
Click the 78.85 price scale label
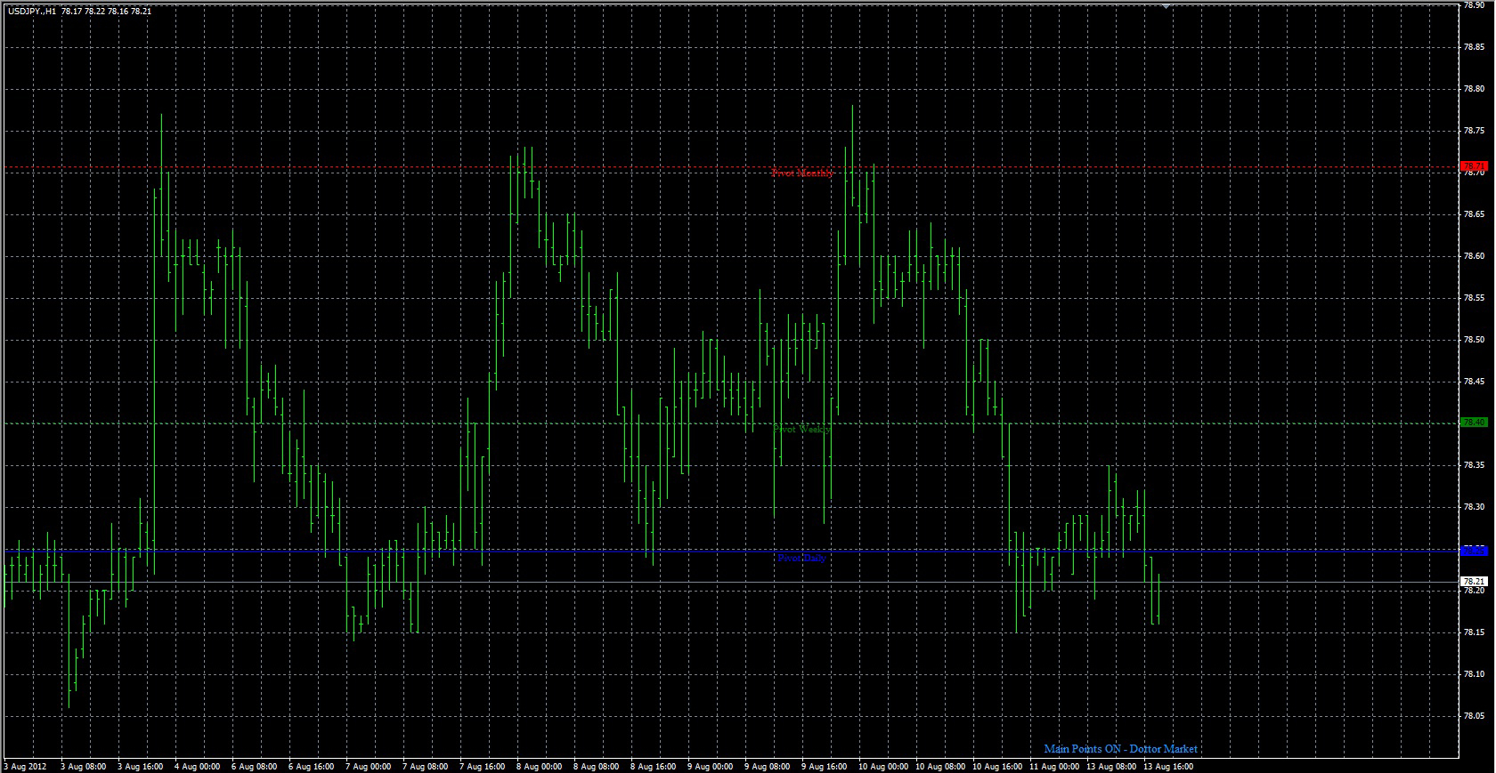(1474, 47)
